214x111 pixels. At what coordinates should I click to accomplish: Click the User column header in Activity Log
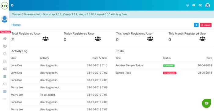click(14, 58)
